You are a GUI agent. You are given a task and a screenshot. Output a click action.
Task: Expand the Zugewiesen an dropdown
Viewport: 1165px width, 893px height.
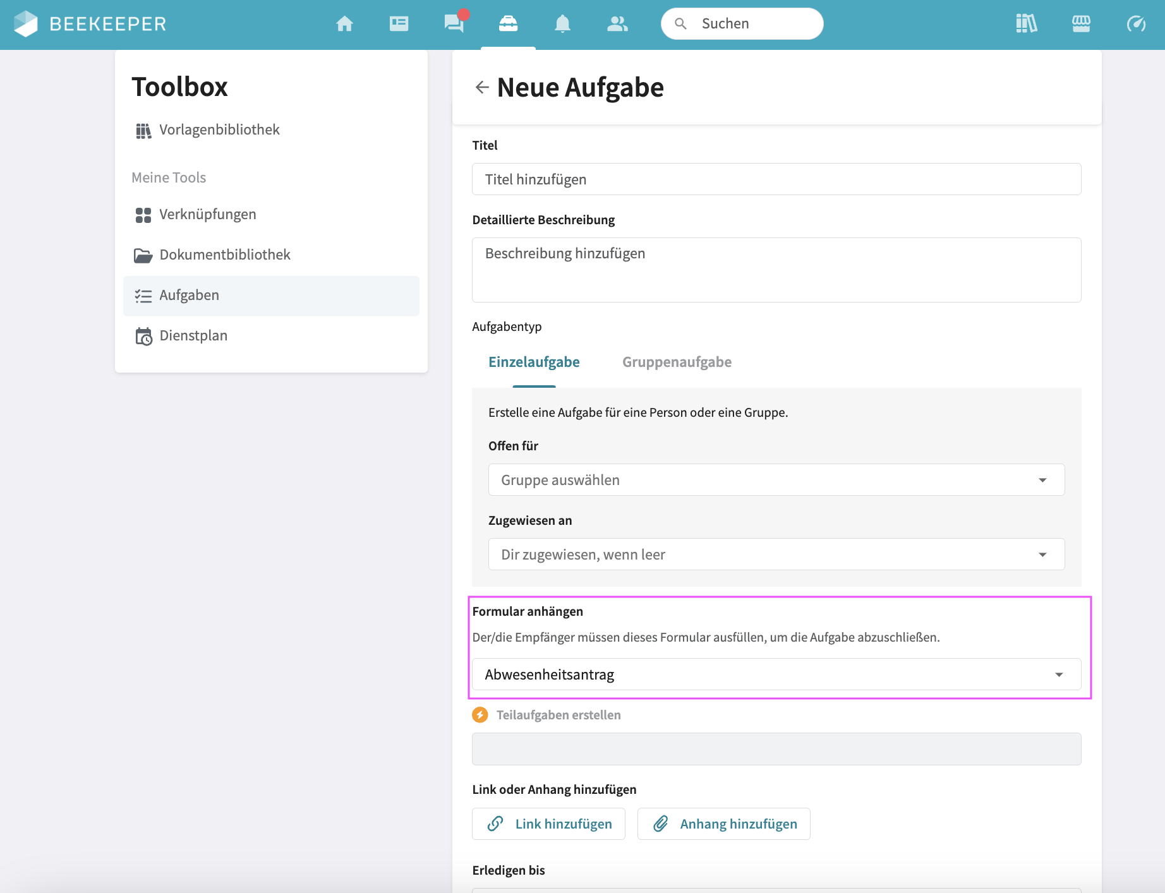(x=776, y=554)
